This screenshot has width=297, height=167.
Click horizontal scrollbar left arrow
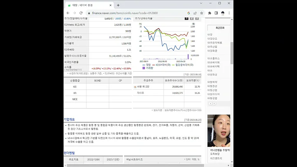[65, 165]
